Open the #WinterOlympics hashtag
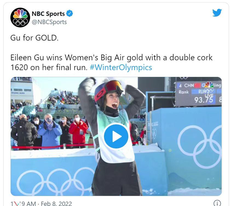 121,67
